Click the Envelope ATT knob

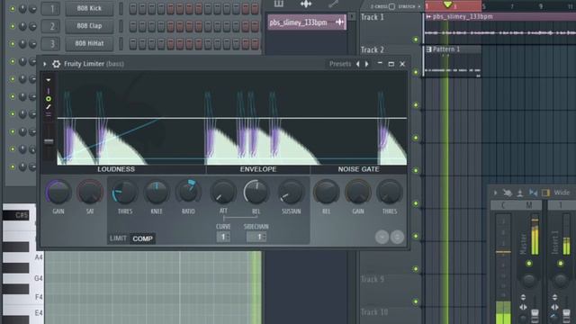click(223, 193)
